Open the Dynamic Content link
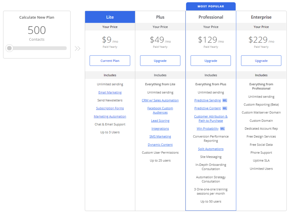289x213 pixels. point(160,145)
